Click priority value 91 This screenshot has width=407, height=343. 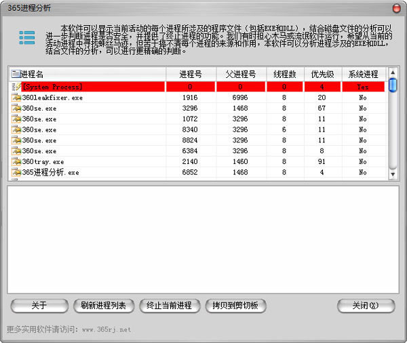pyautogui.click(x=322, y=161)
